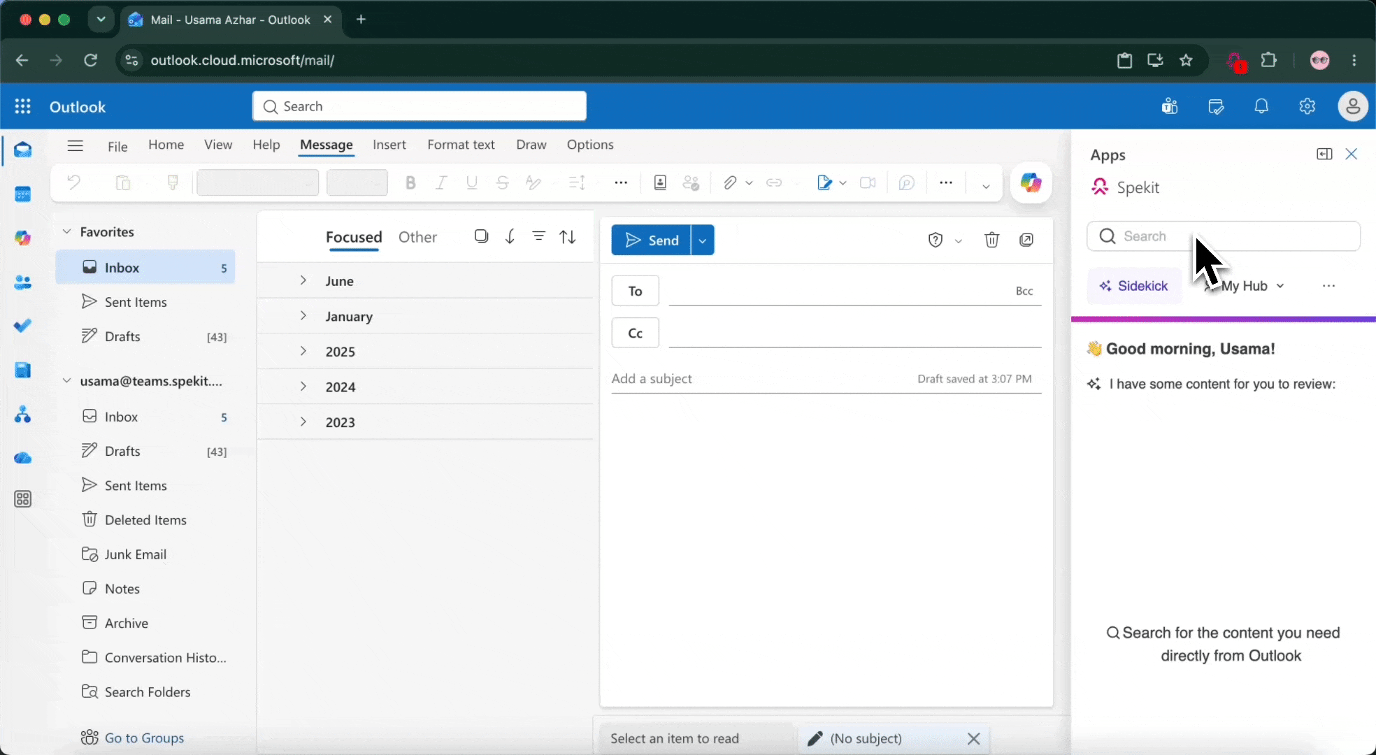Click the Copilot button in ribbon

point(1031,182)
